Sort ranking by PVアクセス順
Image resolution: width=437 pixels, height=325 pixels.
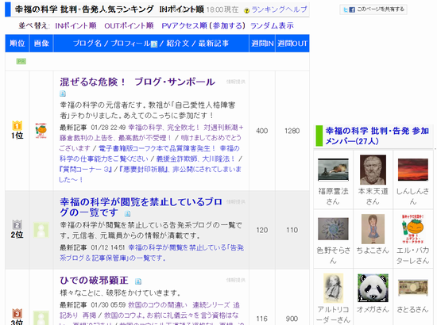pos(184,26)
